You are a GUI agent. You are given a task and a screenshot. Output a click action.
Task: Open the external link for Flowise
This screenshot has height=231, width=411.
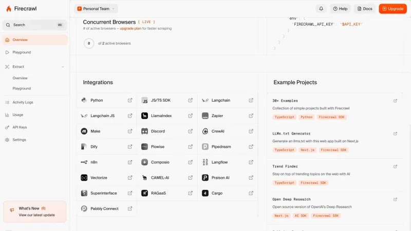coord(190,147)
